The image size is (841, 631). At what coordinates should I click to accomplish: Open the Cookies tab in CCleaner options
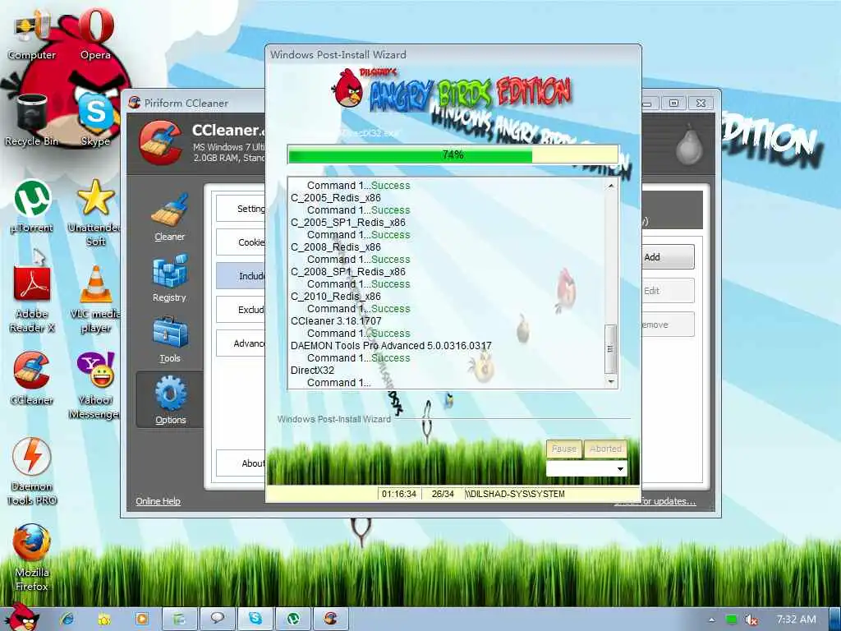tap(241, 242)
